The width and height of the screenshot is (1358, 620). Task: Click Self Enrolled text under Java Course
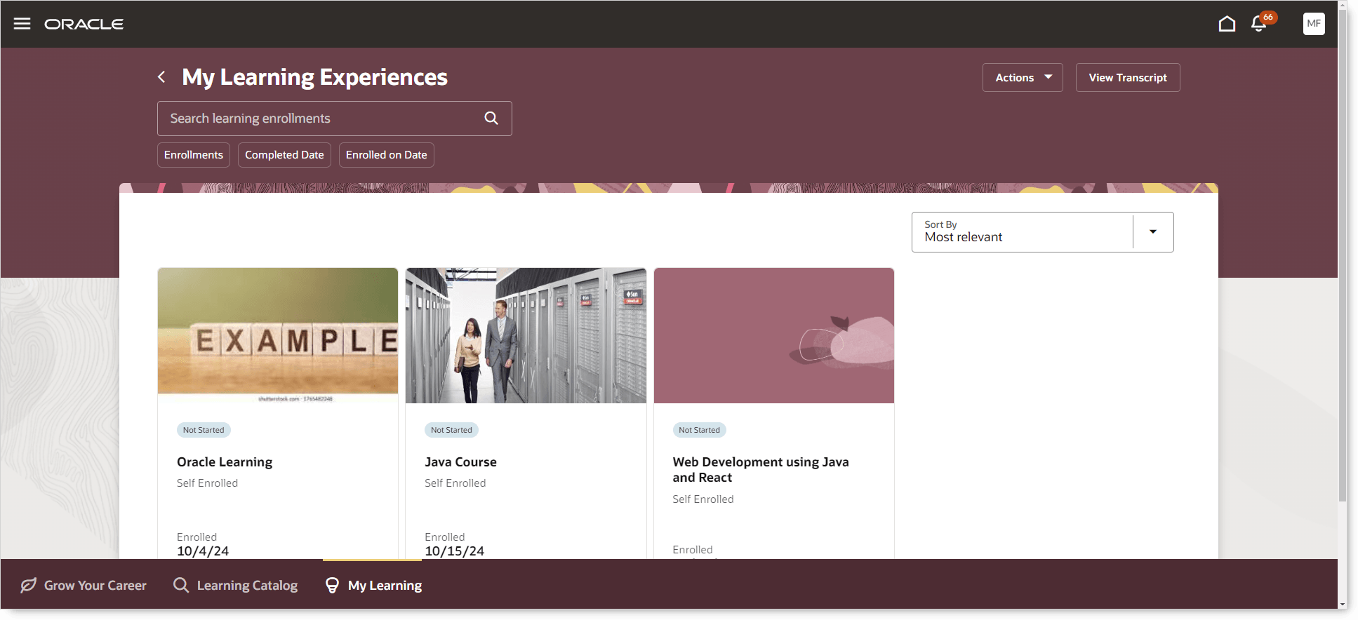[x=455, y=483]
